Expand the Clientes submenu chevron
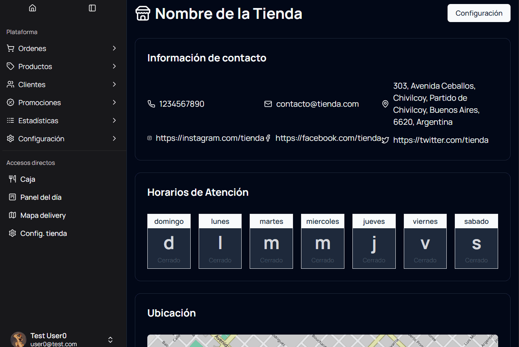Viewport: 519px width, 347px height. (x=114, y=84)
